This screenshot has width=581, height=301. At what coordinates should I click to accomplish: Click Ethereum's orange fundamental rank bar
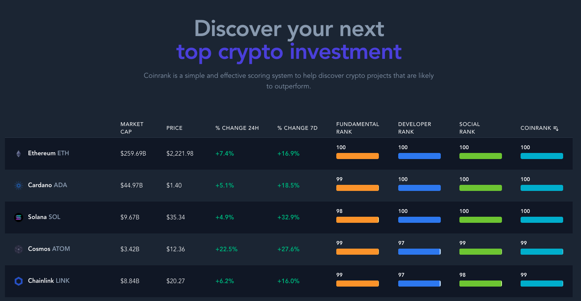coord(358,156)
